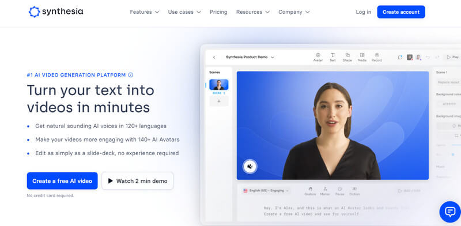Click the undo arrow in the editor
The height and width of the screenshot is (226, 461).
pyautogui.click(x=428, y=57)
